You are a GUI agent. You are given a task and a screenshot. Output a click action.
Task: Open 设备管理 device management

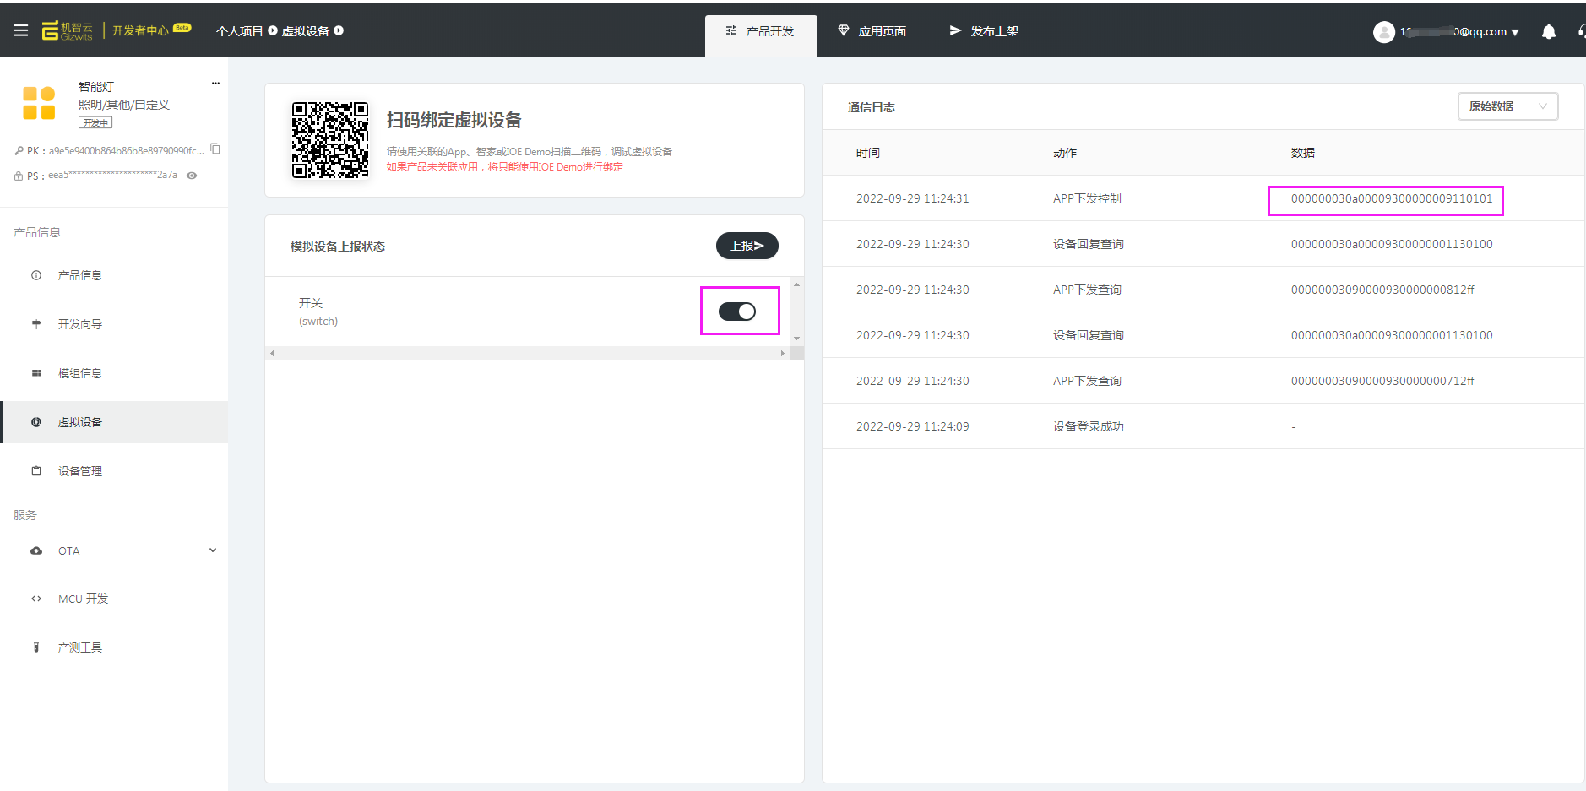(x=81, y=470)
